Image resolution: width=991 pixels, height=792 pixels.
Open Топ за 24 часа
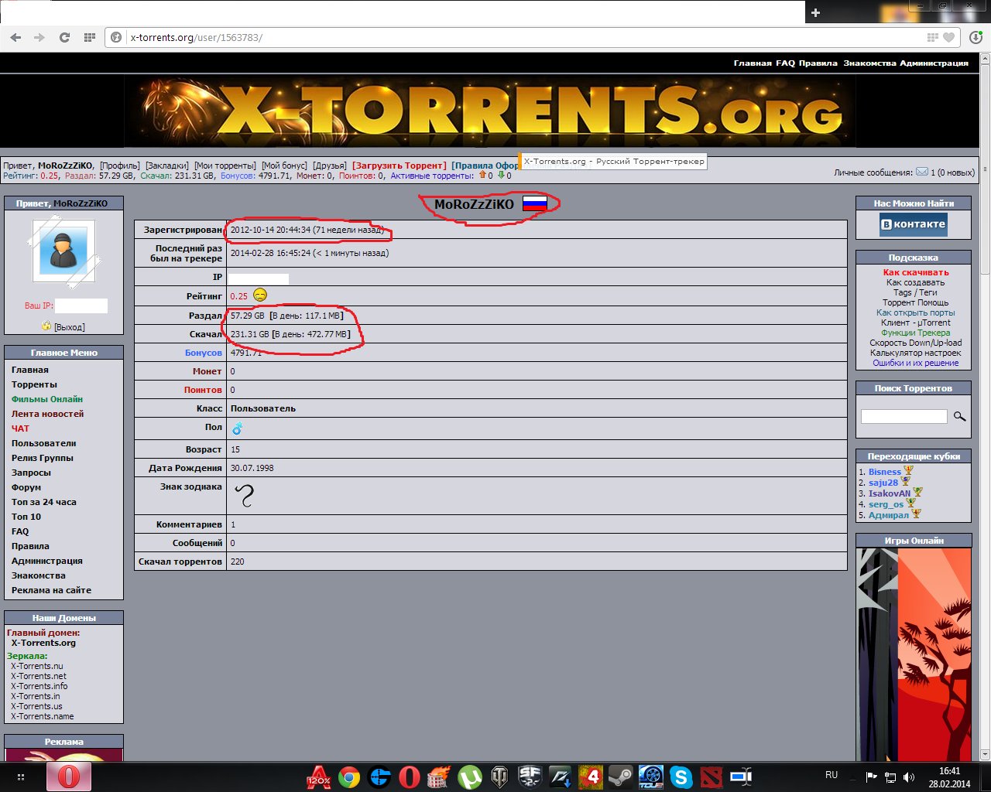pos(43,502)
